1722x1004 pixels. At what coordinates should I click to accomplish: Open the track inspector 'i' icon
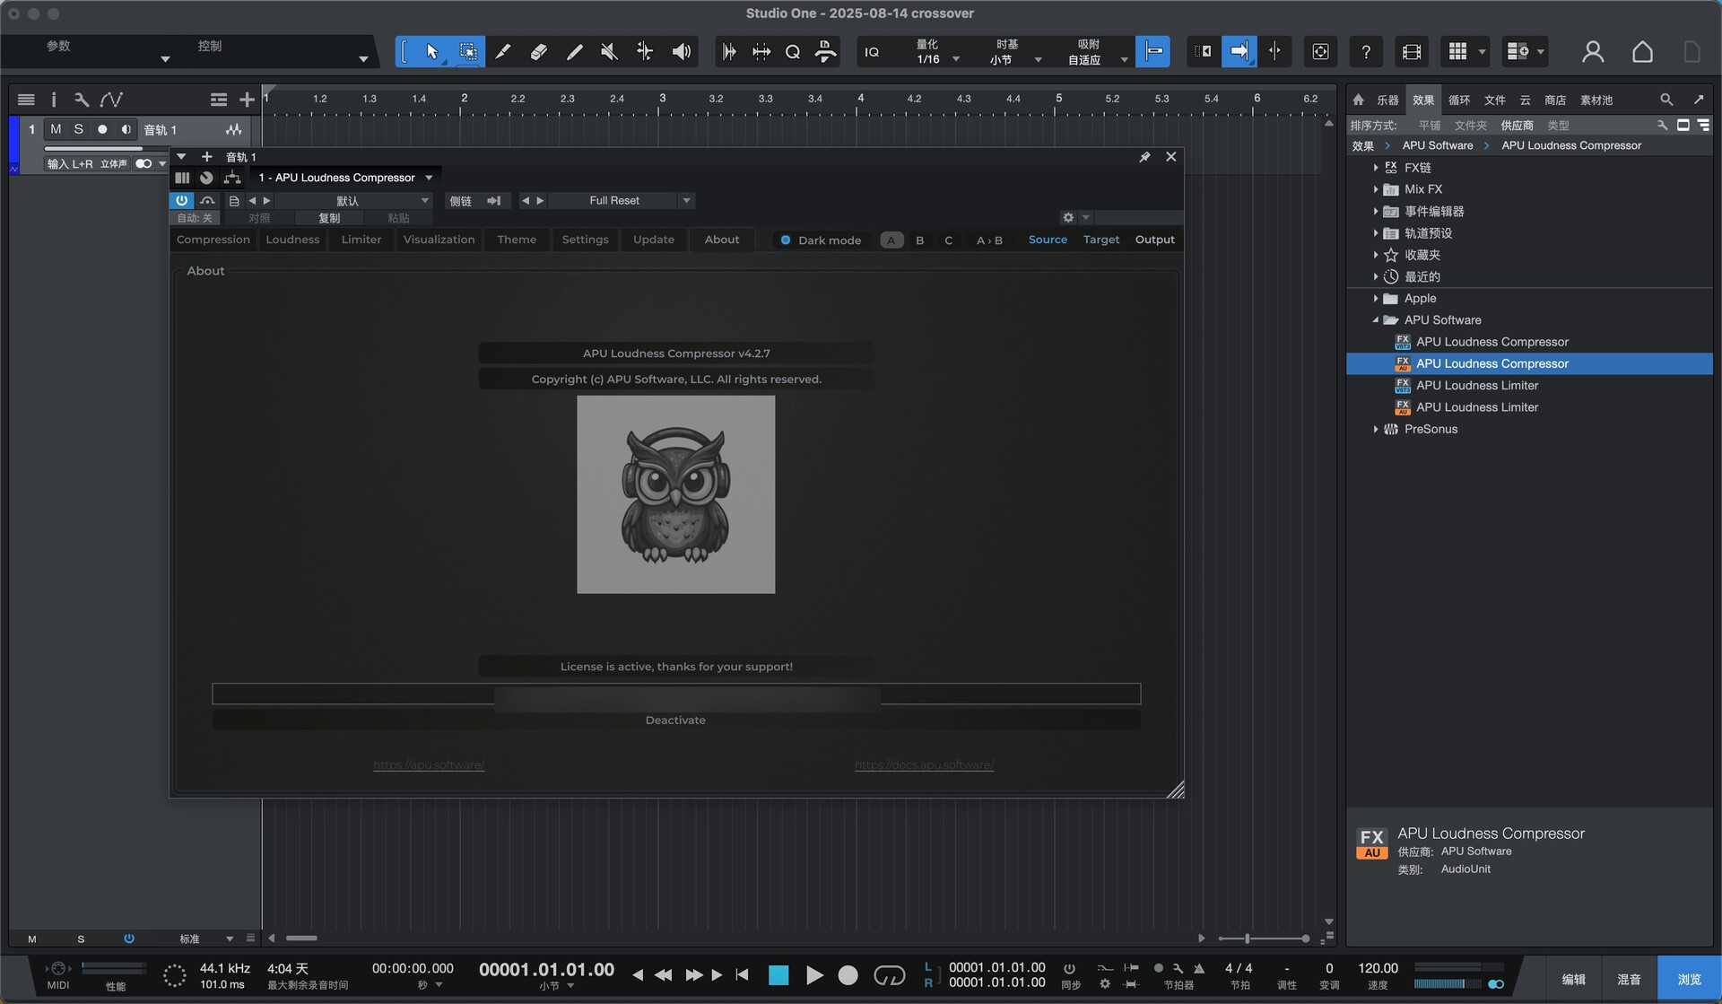53,100
